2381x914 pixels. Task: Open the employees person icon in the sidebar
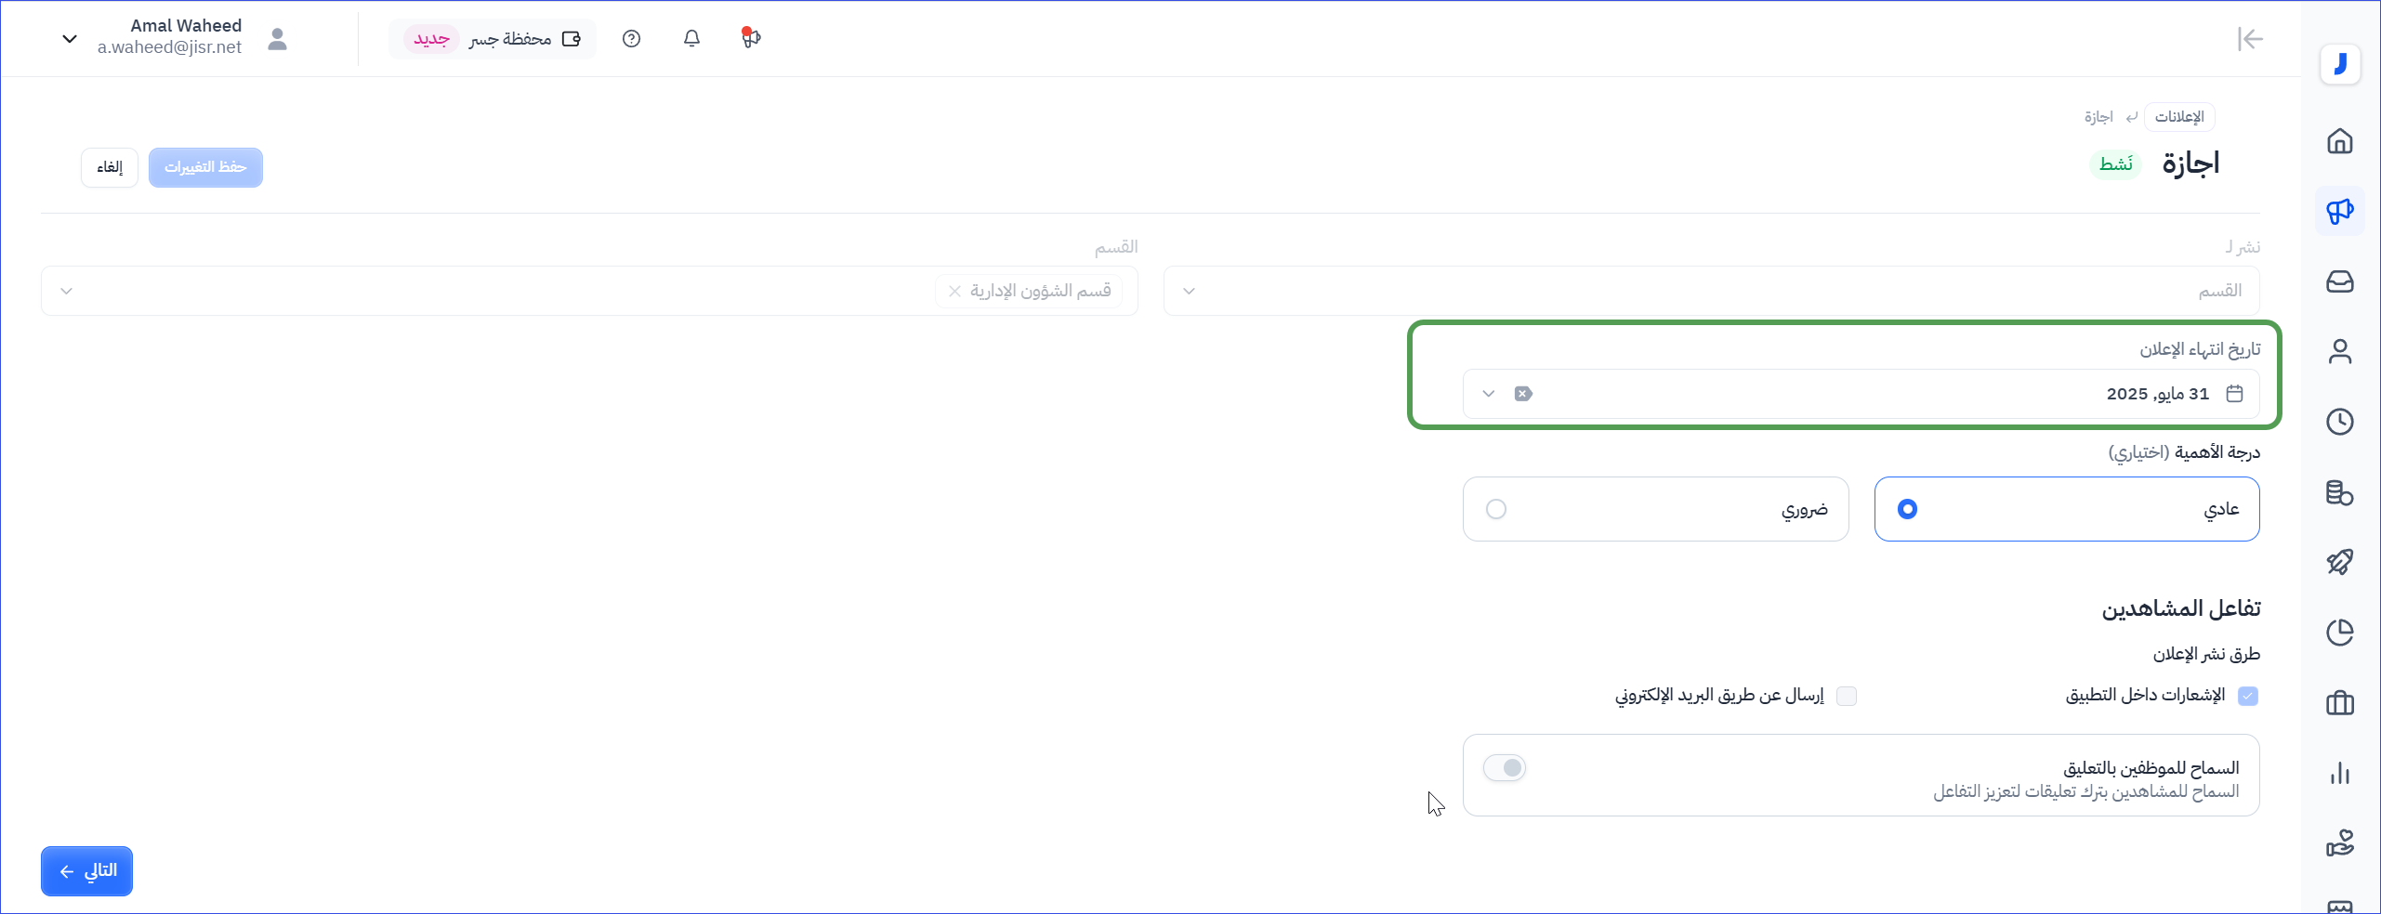pyautogui.click(x=2339, y=351)
